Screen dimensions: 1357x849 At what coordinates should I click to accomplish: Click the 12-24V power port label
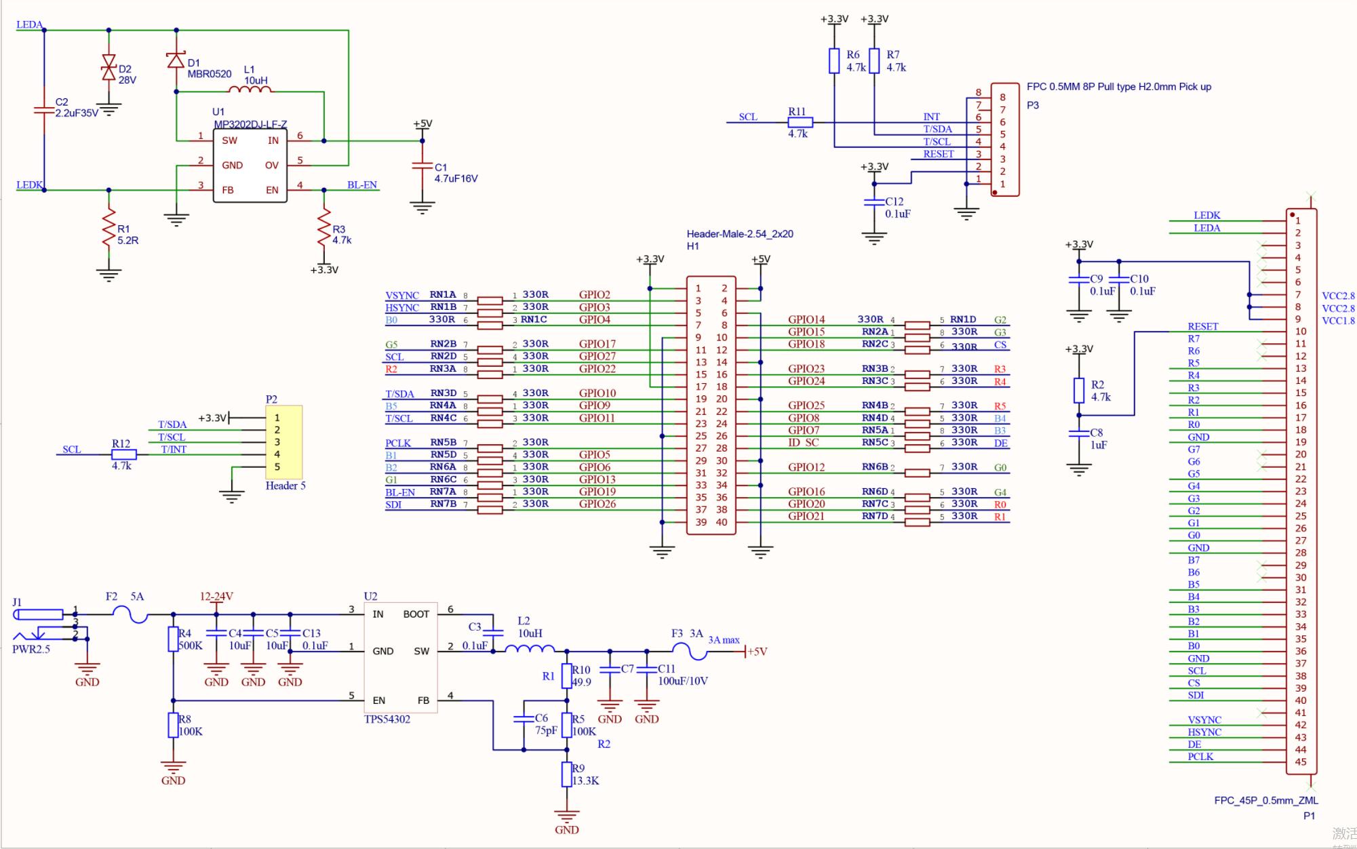pyautogui.click(x=216, y=597)
